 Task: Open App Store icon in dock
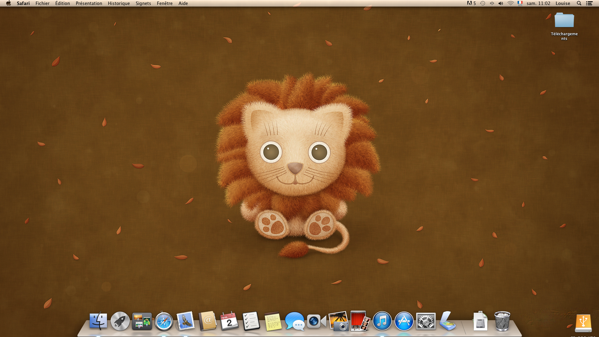click(404, 321)
